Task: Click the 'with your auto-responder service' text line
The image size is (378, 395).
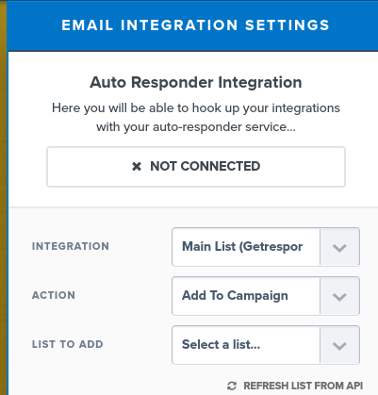Action: [196, 127]
